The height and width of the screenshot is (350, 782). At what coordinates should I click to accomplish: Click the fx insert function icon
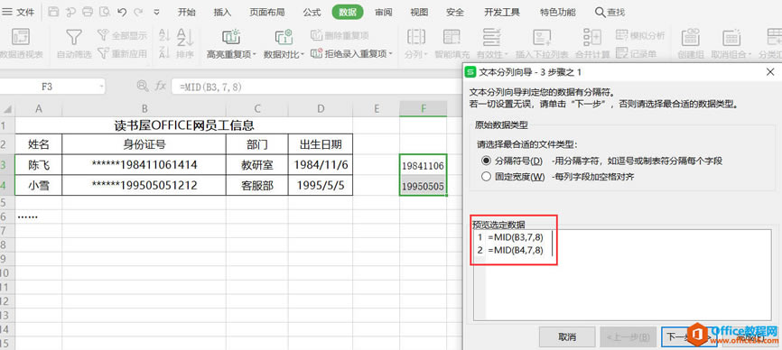pyautogui.click(x=160, y=86)
